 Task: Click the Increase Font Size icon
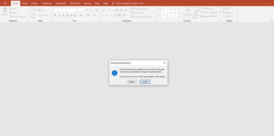pos(87,10)
